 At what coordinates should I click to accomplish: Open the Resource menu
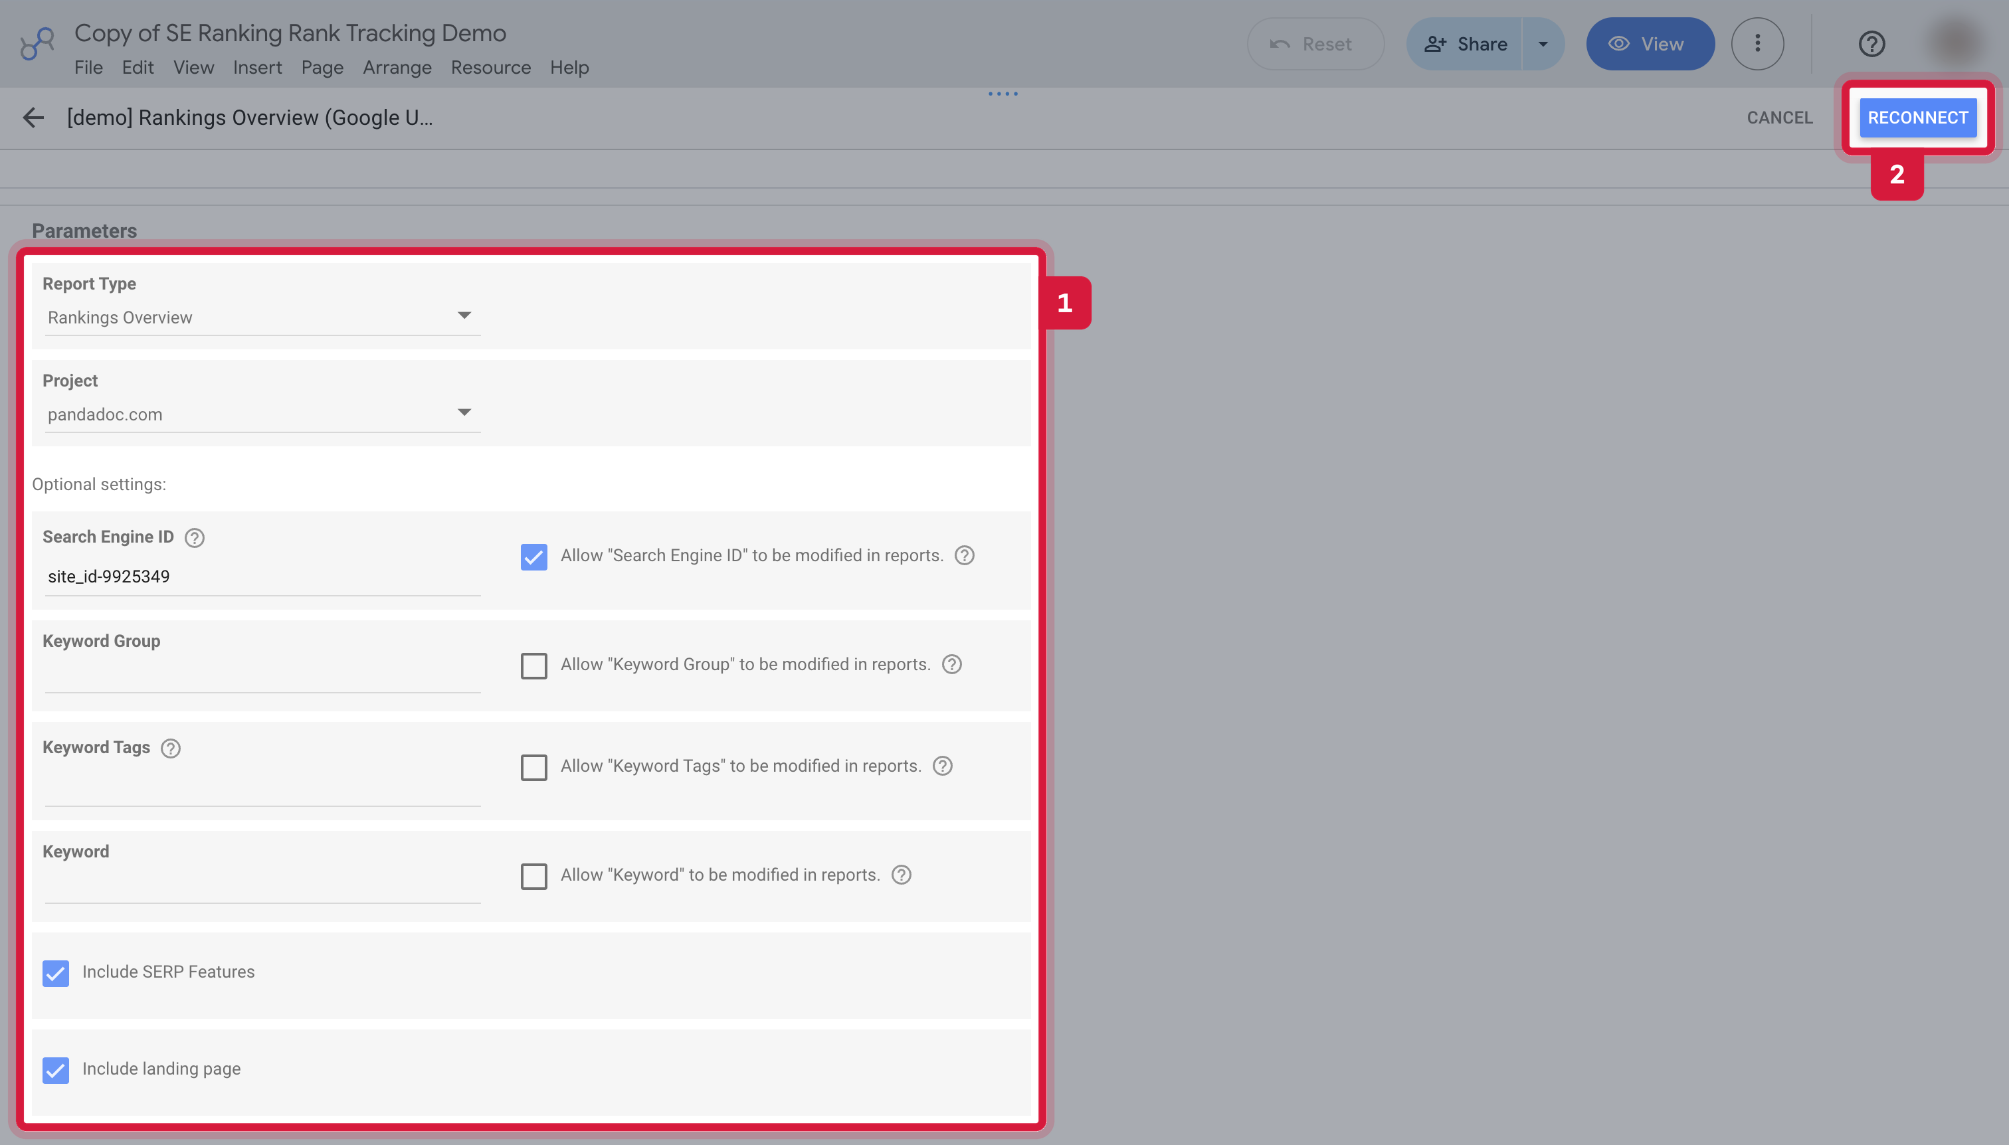coord(491,68)
